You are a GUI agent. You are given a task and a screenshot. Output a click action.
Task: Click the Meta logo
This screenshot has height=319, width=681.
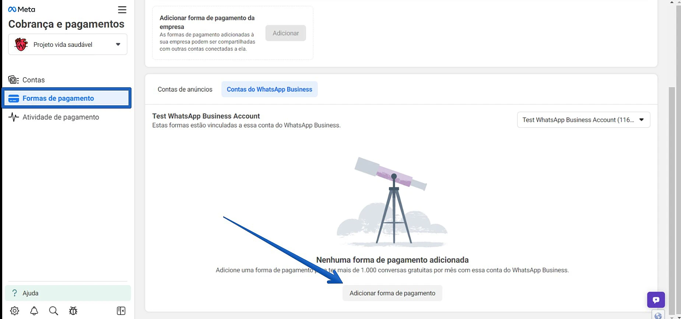[22, 10]
